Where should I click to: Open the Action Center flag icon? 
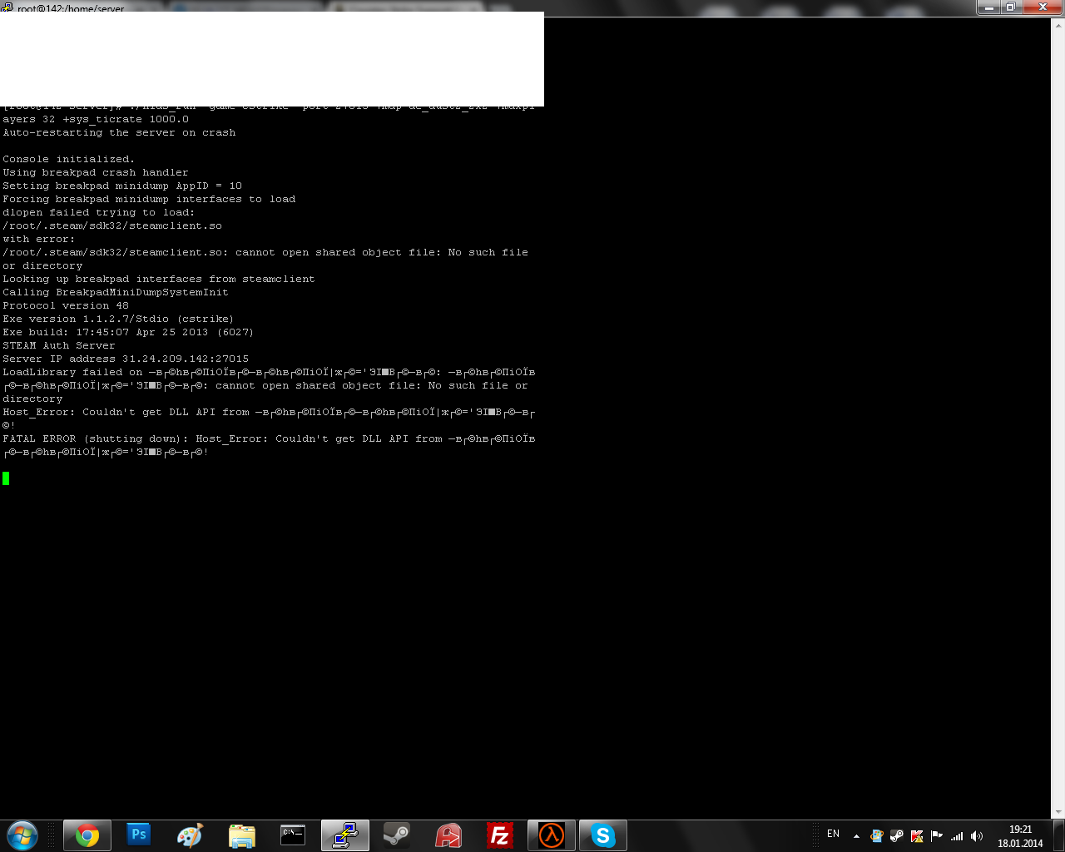(937, 836)
